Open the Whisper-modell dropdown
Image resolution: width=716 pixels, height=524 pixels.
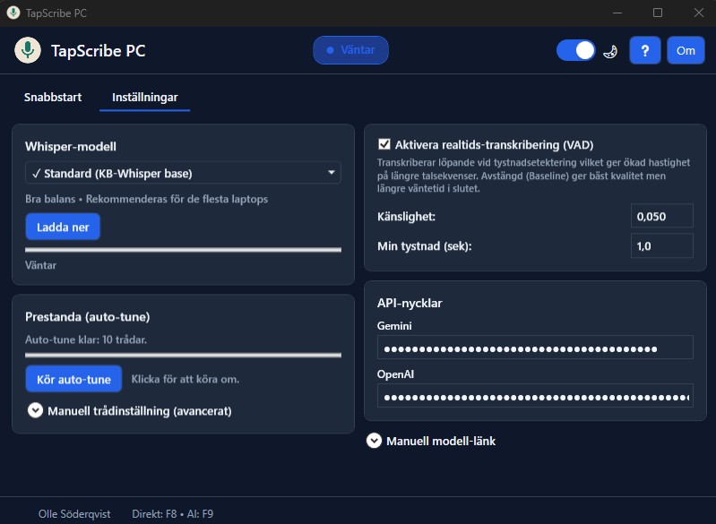(183, 172)
